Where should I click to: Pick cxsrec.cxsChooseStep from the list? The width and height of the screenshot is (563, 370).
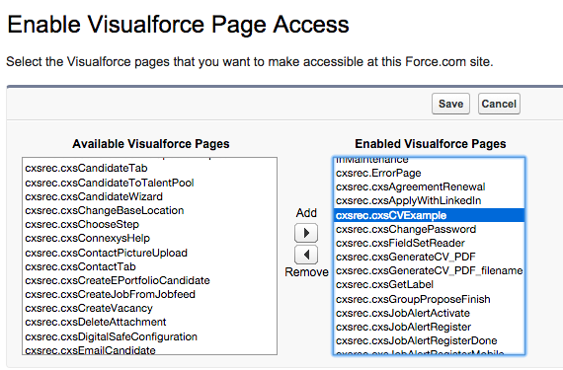(x=149, y=224)
